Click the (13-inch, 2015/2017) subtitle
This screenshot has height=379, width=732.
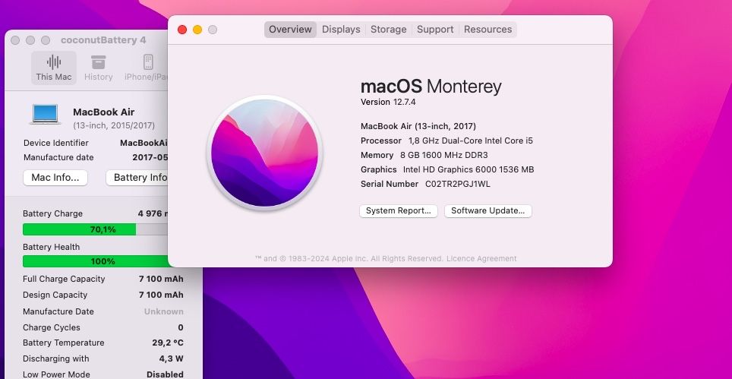tap(114, 125)
